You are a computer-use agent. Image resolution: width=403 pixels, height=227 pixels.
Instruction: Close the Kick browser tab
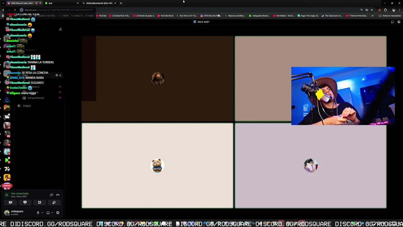(x=78, y=3)
